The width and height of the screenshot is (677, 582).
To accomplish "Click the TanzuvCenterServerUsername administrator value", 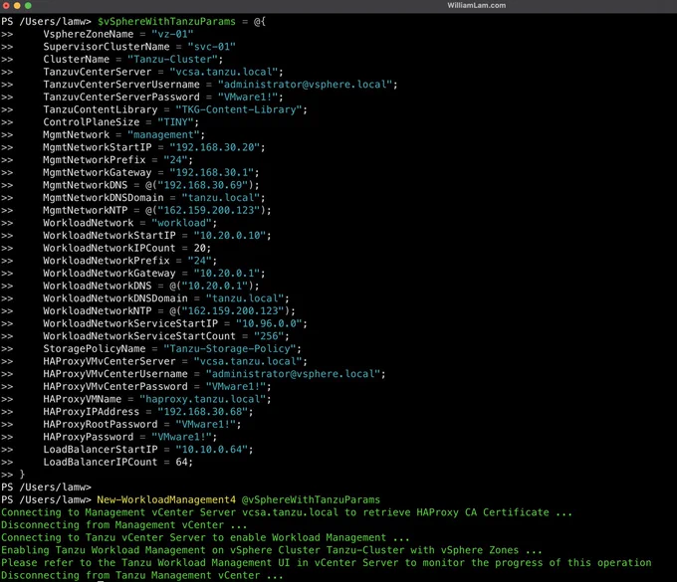I will tap(305, 85).
